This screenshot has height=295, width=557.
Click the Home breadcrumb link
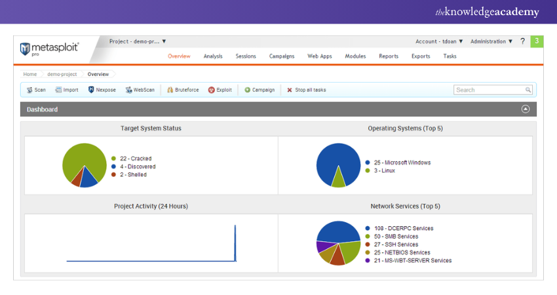(x=30, y=74)
